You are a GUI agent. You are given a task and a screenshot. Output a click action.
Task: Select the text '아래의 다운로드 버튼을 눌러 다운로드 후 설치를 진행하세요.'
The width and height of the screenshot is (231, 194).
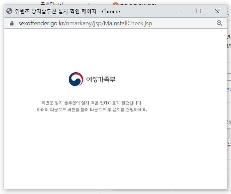tap(92, 109)
